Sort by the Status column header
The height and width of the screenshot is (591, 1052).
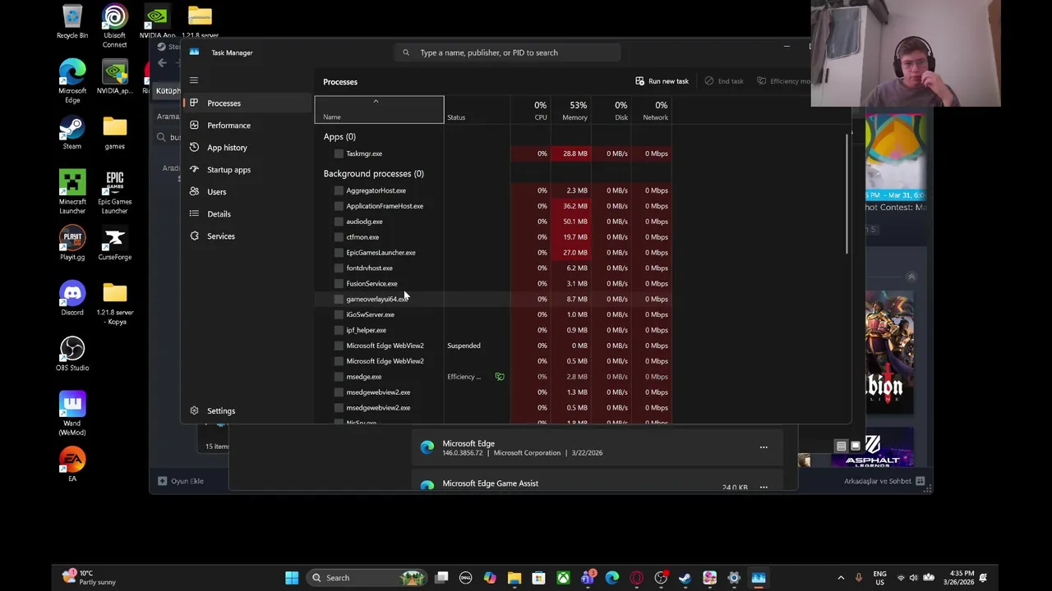tap(477, 111)
